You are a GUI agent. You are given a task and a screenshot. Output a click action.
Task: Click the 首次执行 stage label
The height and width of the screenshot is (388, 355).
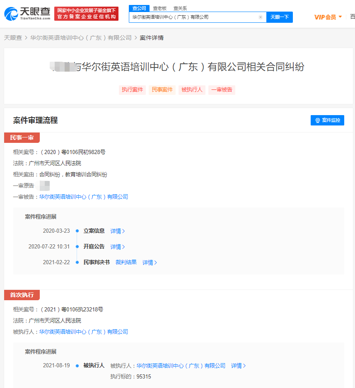[x=22, y=295]
